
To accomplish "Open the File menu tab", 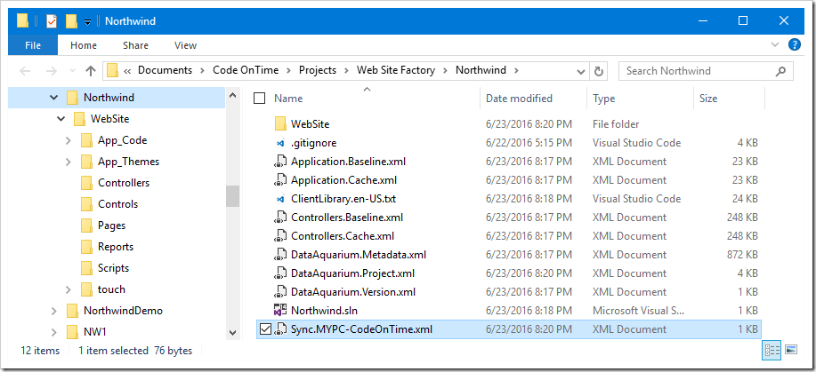I will coord(33,45).
